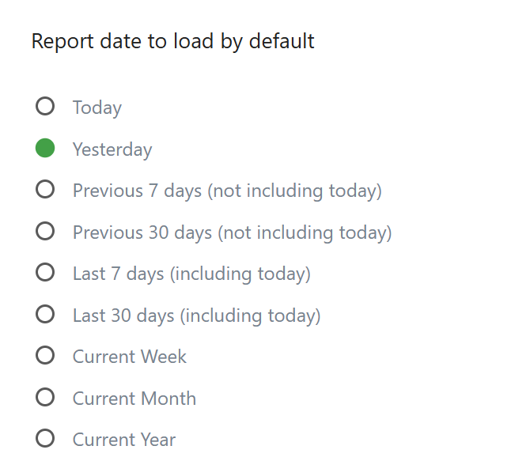
Task: Click the "Today" option label text
Action: click(97, 108)
